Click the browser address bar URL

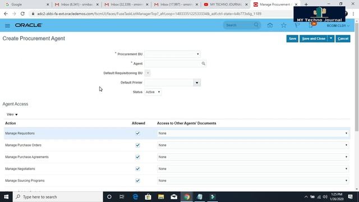click(149, 13)
